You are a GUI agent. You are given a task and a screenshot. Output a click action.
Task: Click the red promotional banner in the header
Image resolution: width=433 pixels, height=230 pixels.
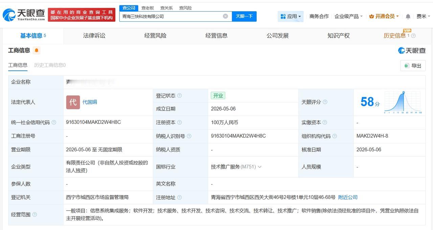82,15
